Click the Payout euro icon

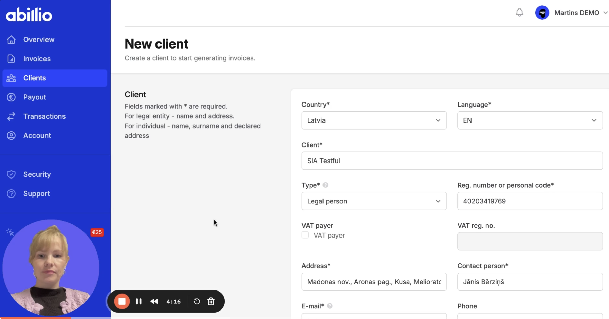point(11,97)
